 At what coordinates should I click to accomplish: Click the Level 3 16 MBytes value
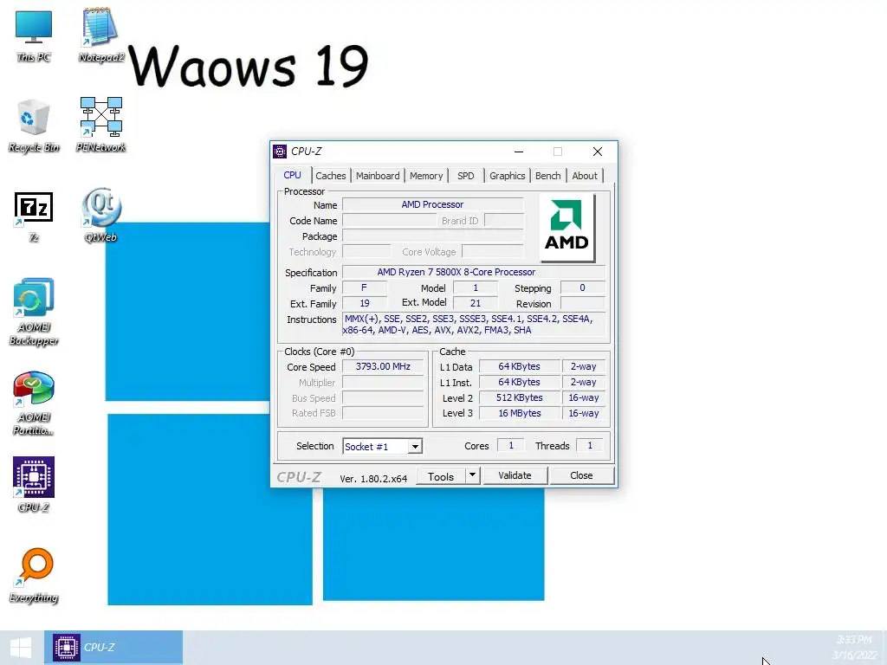tap(520, 413)
